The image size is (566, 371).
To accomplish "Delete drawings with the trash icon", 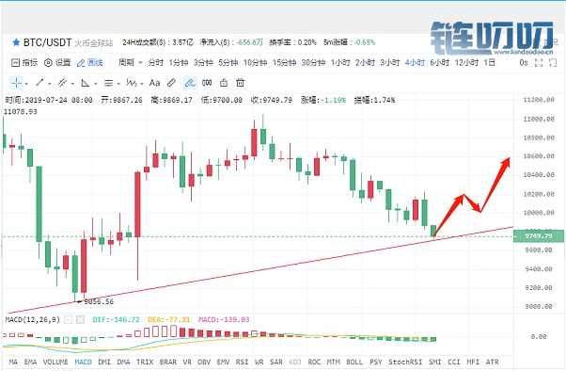I will pyautogui.click(x=240, y=83).
